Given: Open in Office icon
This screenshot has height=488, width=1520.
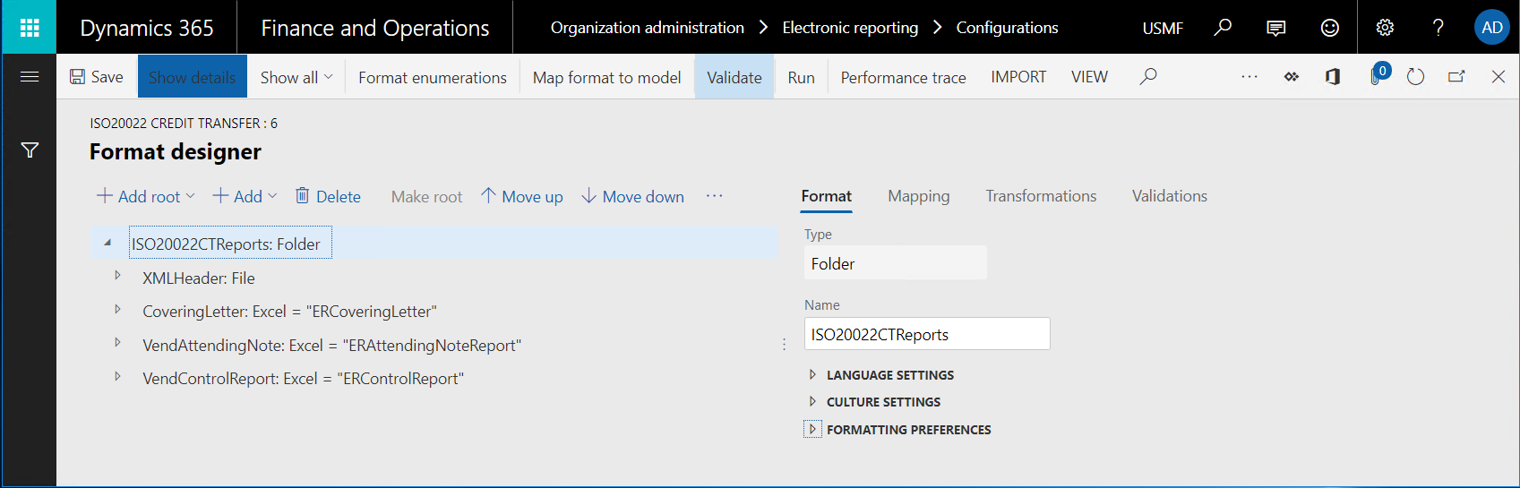Looking at the screenshot, I should point(1333,77).
